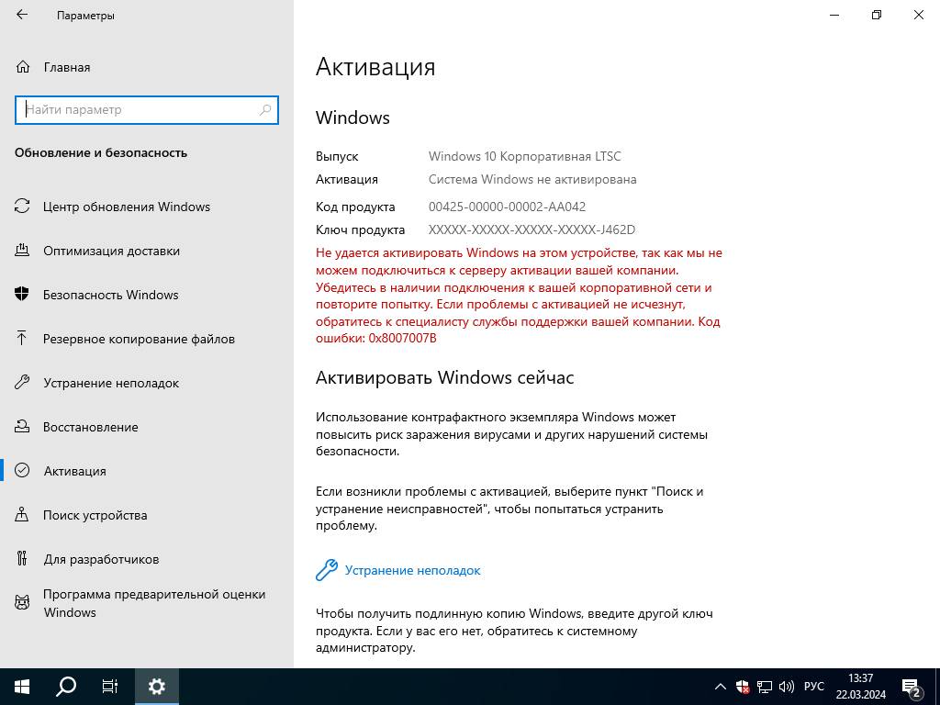
Task: Click the product key ending J462D
Action: coord(532,229)
